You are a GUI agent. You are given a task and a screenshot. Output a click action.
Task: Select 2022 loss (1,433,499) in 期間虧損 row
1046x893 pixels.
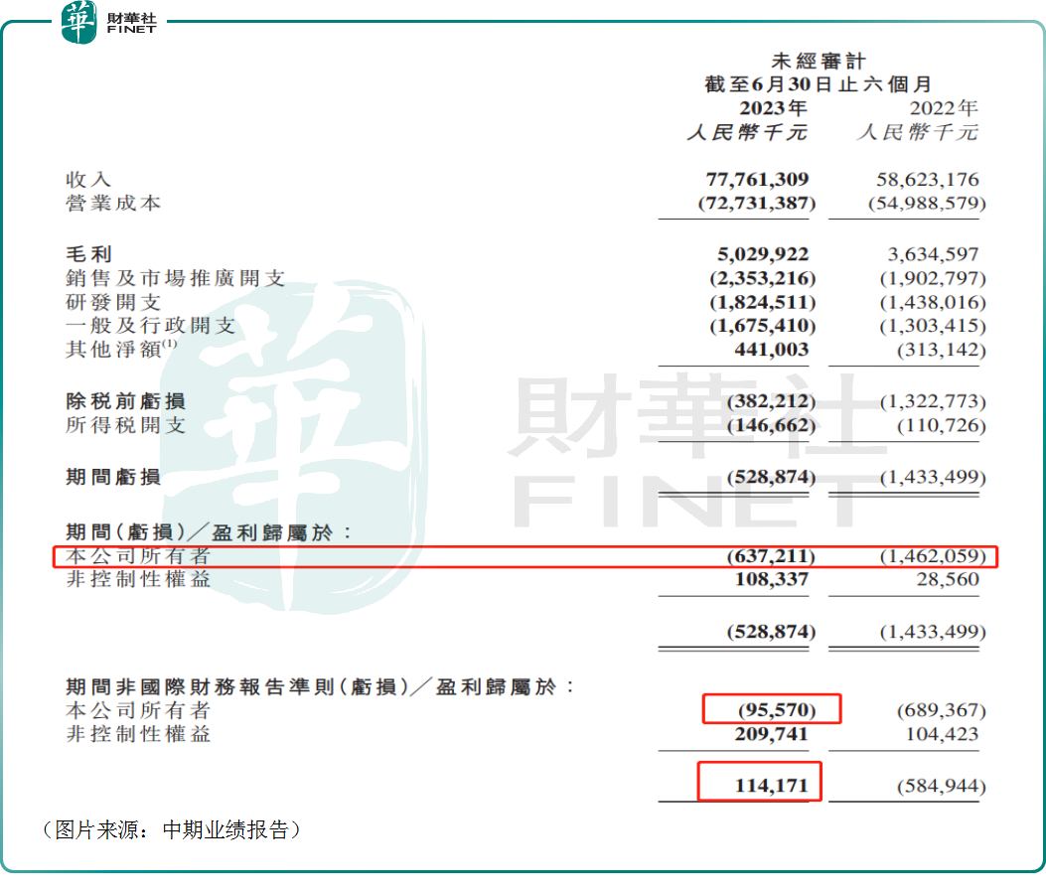933,477
